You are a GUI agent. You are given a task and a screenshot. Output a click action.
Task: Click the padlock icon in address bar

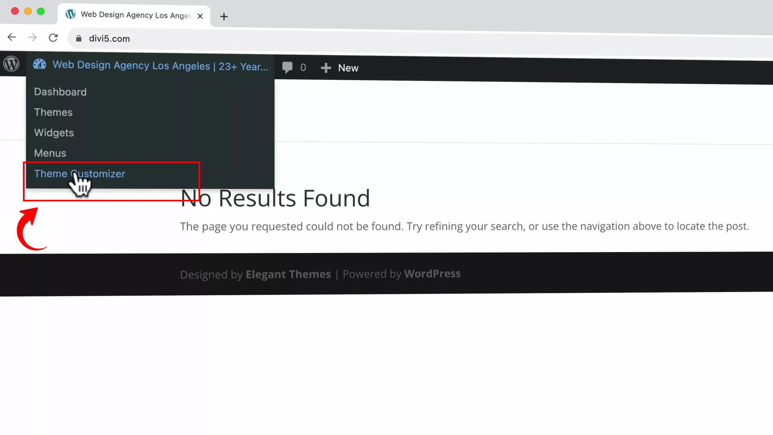coord(79,38)
